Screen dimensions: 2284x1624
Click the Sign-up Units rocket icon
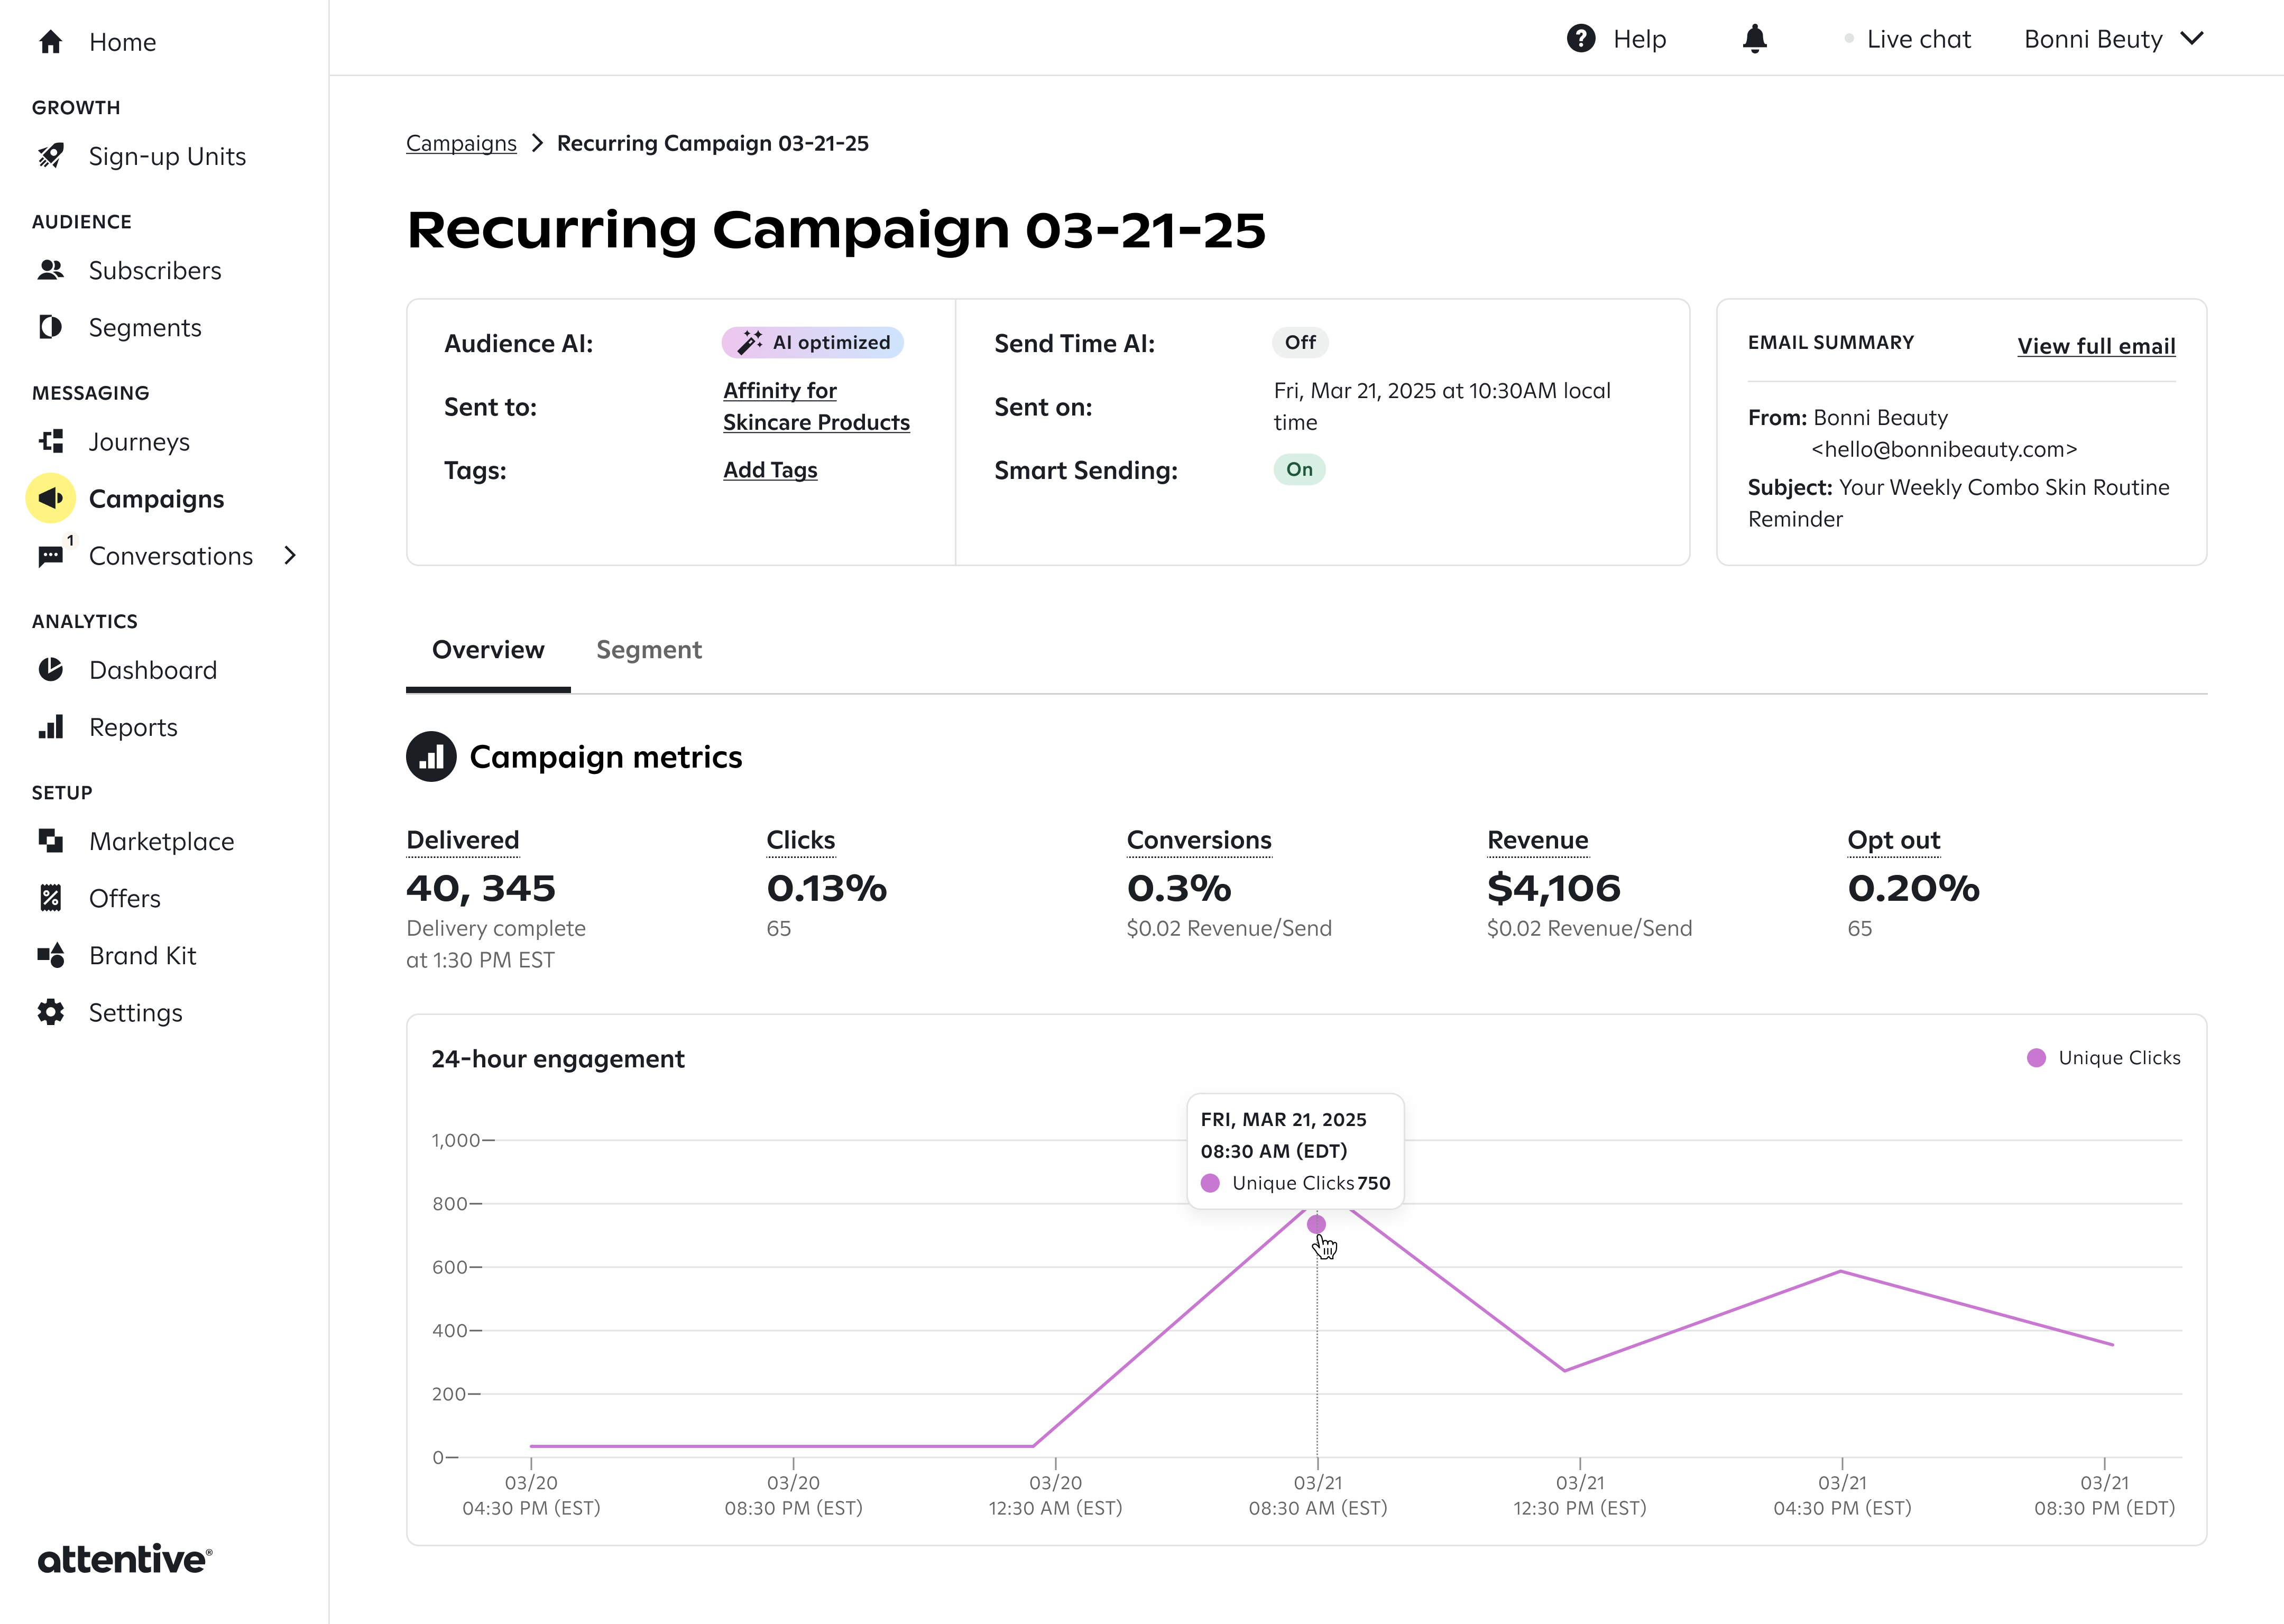click(x=51, y=156)
